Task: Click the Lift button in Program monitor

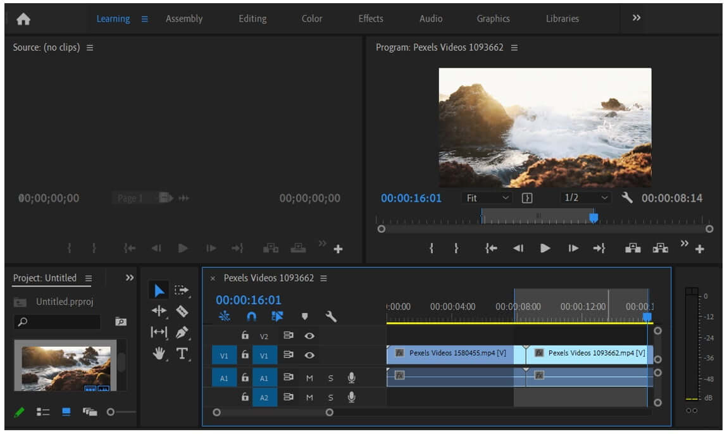Action: click(633, 249)
